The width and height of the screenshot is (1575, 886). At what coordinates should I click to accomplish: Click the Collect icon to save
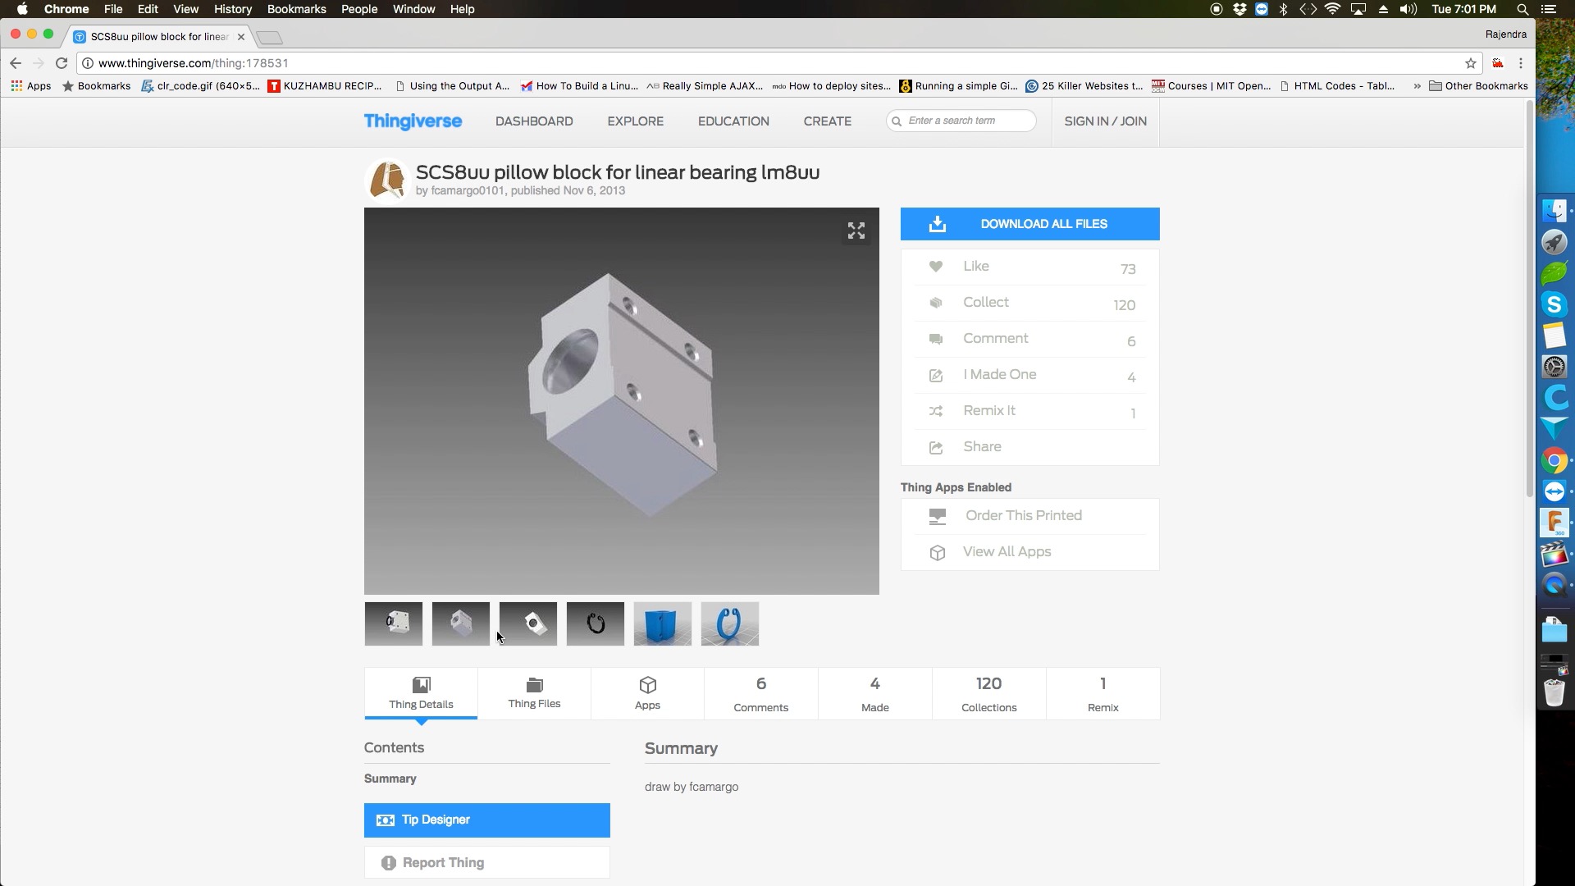pyautogui.click(x=934, y=303)
